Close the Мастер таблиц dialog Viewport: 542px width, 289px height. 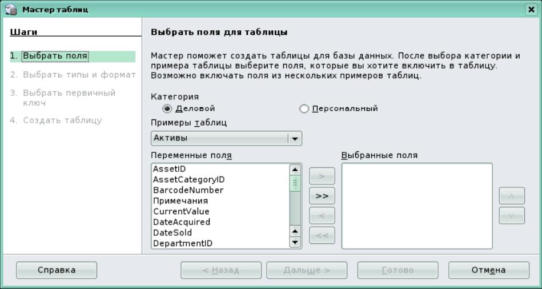point(531,10)
